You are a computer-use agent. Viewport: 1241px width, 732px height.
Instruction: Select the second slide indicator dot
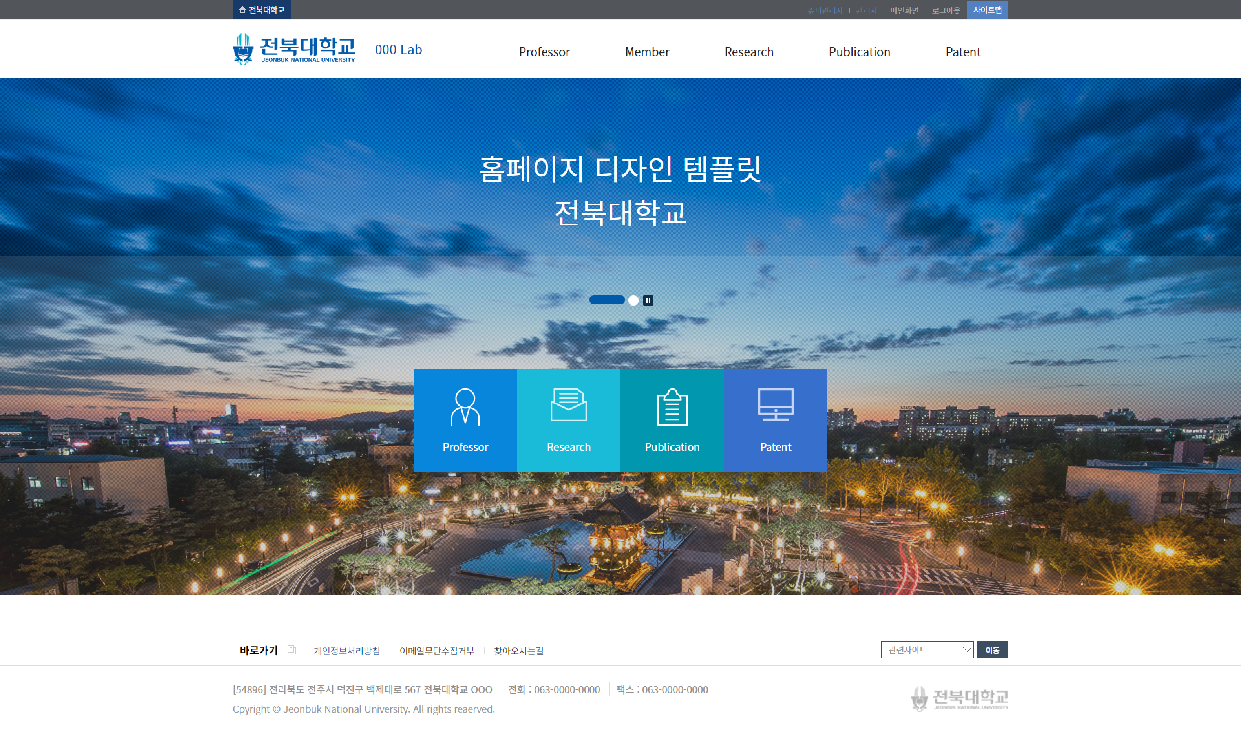[x=633, y=300]
